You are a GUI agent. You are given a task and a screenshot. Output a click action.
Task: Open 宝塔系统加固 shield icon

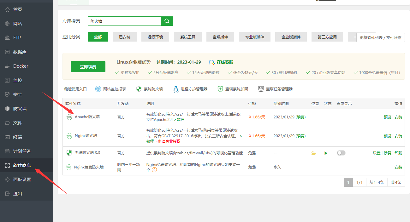(220, 89)
